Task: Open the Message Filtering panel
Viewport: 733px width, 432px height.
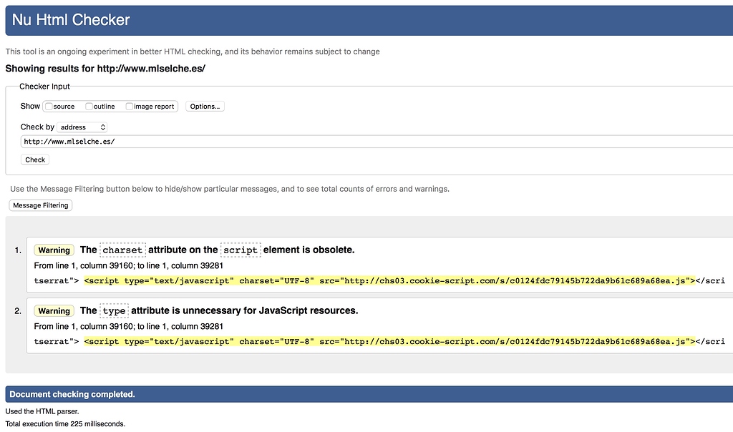Action: click(40, 205)
